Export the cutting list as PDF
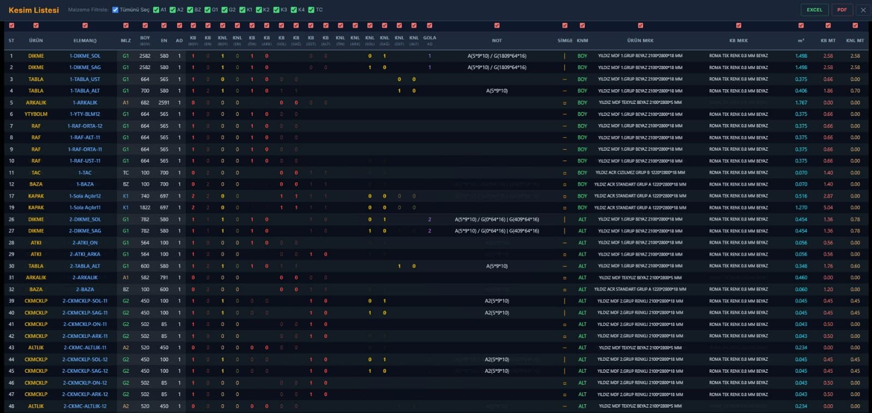Viewport: 872px width, 413px height. pyautogui.click(x=842, y=10)
